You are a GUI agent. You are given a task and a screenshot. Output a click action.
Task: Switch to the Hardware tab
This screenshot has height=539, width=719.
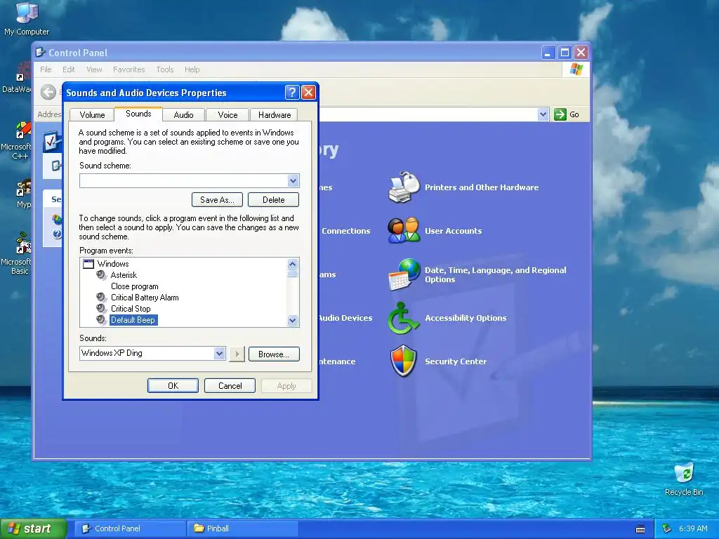(275, 115)
